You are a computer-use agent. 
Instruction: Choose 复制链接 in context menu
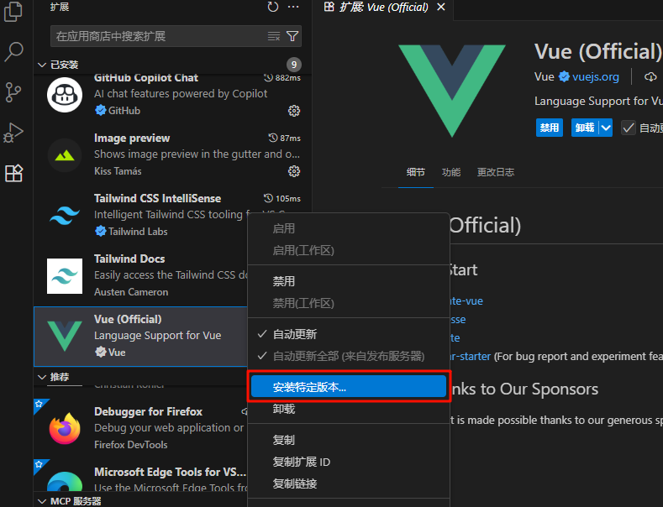pos(349,483)
